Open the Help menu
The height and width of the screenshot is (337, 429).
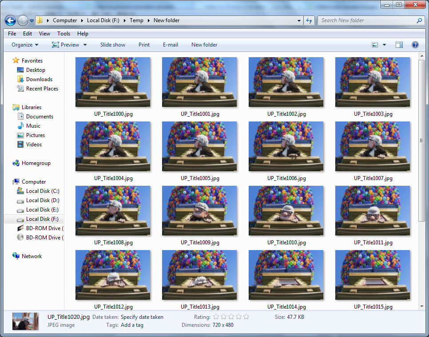coord(83,34)
